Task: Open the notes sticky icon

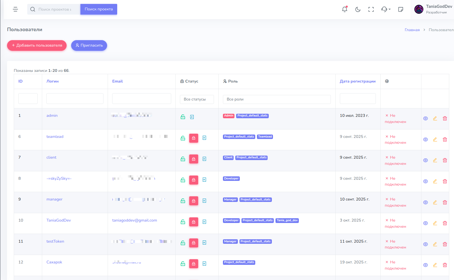Action: point(401,9)
